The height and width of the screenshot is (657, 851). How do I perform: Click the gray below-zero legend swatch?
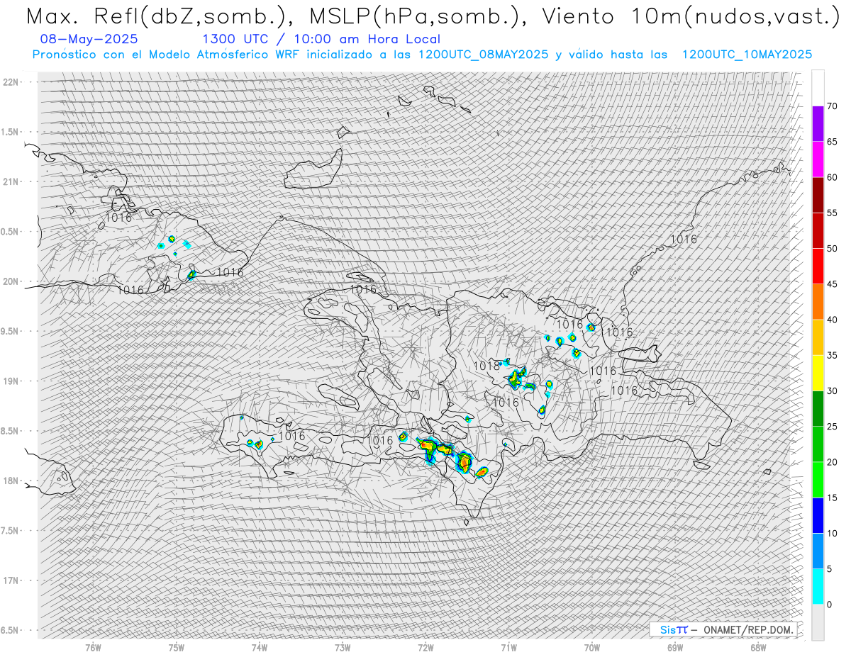(818, 622)
